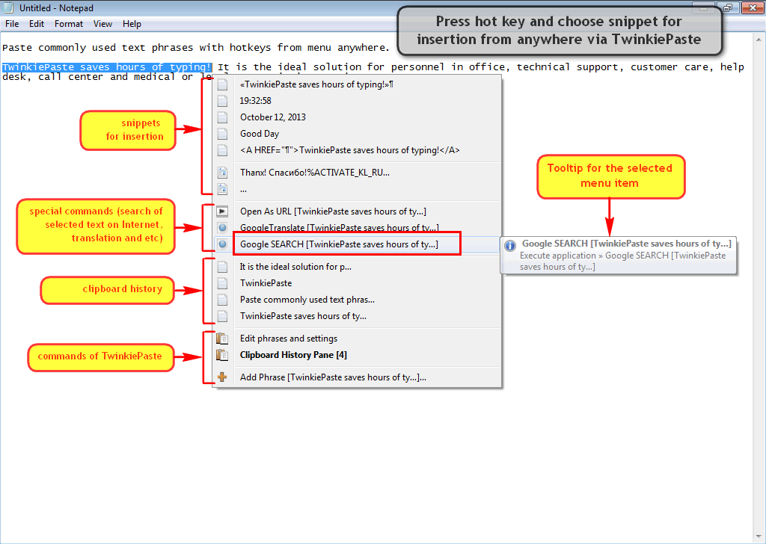Viewport: 766px width, 544px height.
Task: Click the blue info icon in the tooltip
Action: pyautogui.click(x=510, y=246)
